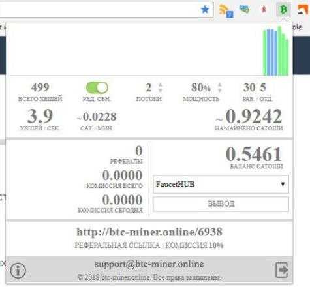Click the blue chat bubbles extension icon
This screenshot has height=287, width=310.
pos(244,9)
